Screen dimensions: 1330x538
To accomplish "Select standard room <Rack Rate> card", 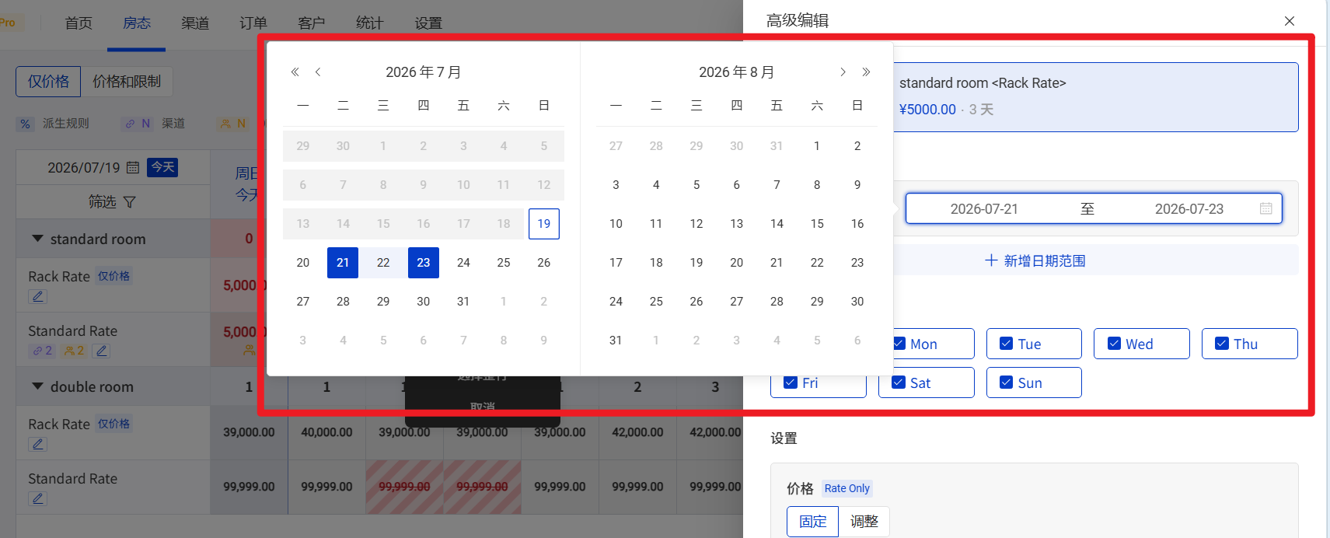I will [1096, 97].
